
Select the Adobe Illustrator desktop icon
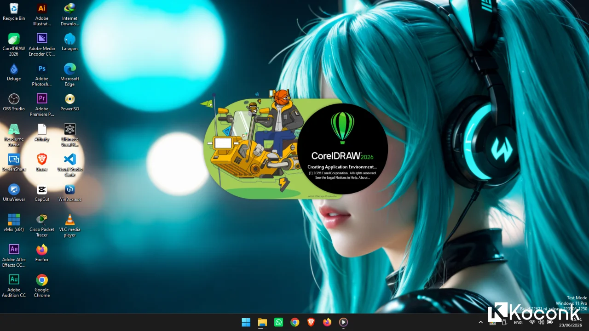click(x=42, y=15)
